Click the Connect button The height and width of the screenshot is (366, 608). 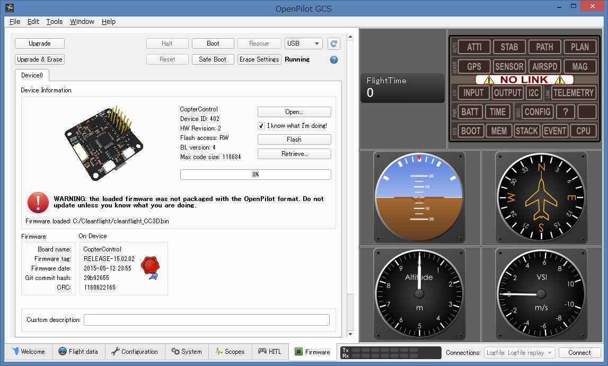click(579, 352)
